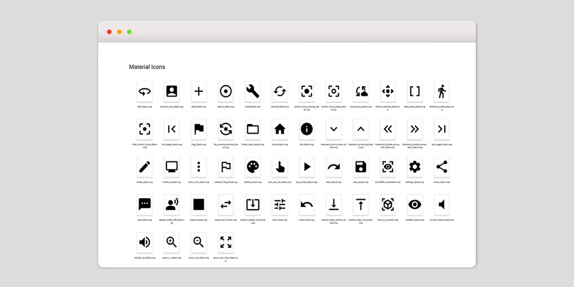The image size is (574, 287).
Task: Click the account box icon
Action: point(172,91)
